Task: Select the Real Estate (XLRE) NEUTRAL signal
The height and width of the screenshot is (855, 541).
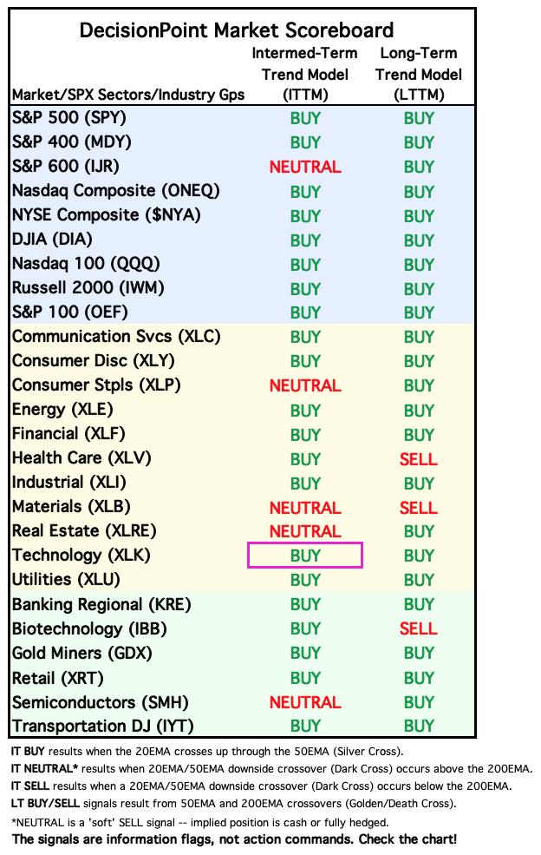Action: click(305, 531)
